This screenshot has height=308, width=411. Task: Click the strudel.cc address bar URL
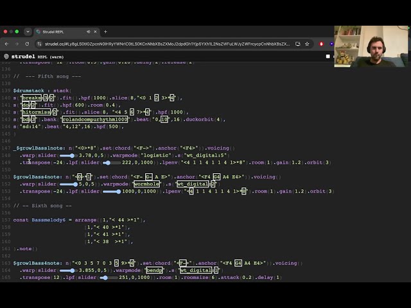coord(167,44)
